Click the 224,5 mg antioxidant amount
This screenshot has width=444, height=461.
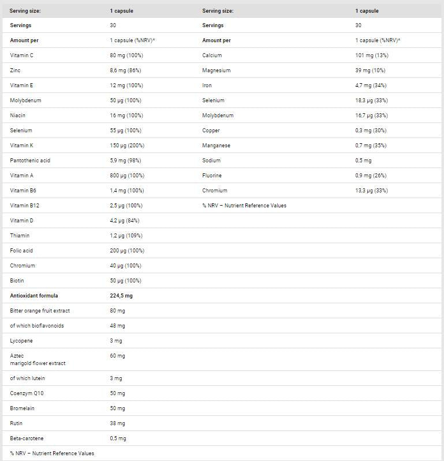(122, 296)
